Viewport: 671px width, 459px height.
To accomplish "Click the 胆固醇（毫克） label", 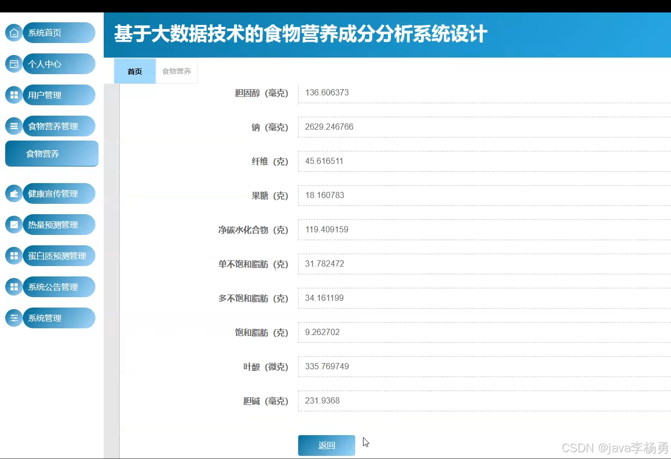I will (x=261, y=93).
